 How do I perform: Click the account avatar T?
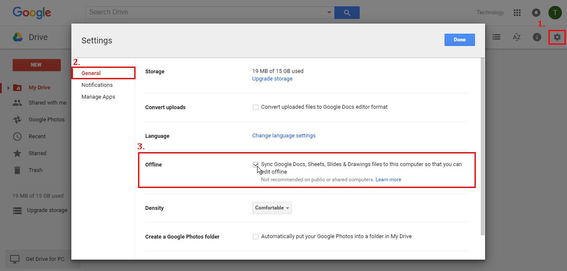[555, 13]
